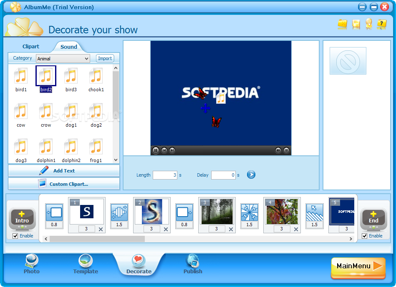
Task: Select slide 2 thumbnail in timeline
Action: pos(152,211)
